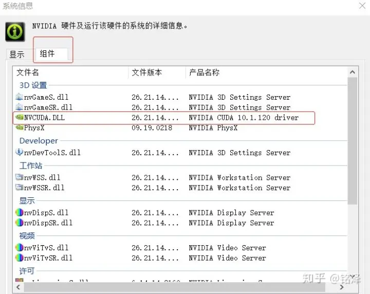Image resolution: width=370 pixels, height=294 pixels.
Task: Click the 许可 group header
Action: [27, 271]
